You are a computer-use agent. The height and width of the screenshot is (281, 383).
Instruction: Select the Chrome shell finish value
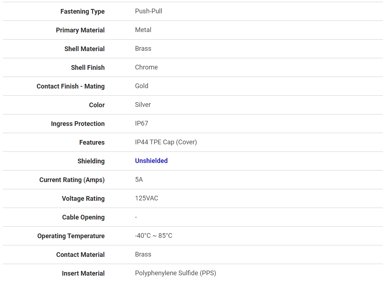click(146, 67)
